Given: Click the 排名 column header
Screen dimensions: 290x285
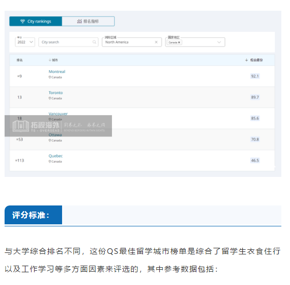Looking at the screenshot, I should pos(20,60).
